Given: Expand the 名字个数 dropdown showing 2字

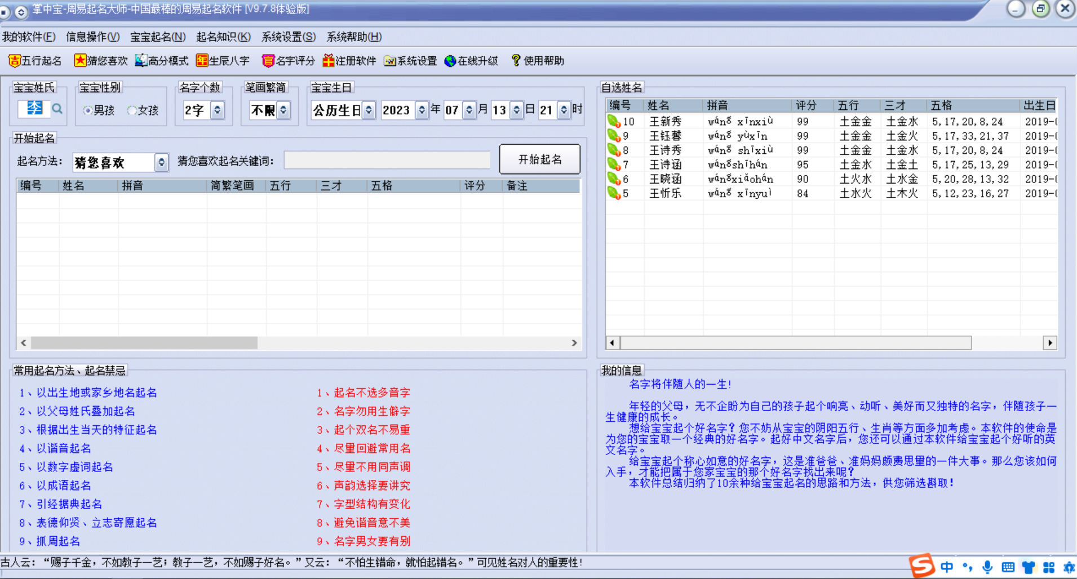Looking at the screenshot, I should (x=218, y=110).
